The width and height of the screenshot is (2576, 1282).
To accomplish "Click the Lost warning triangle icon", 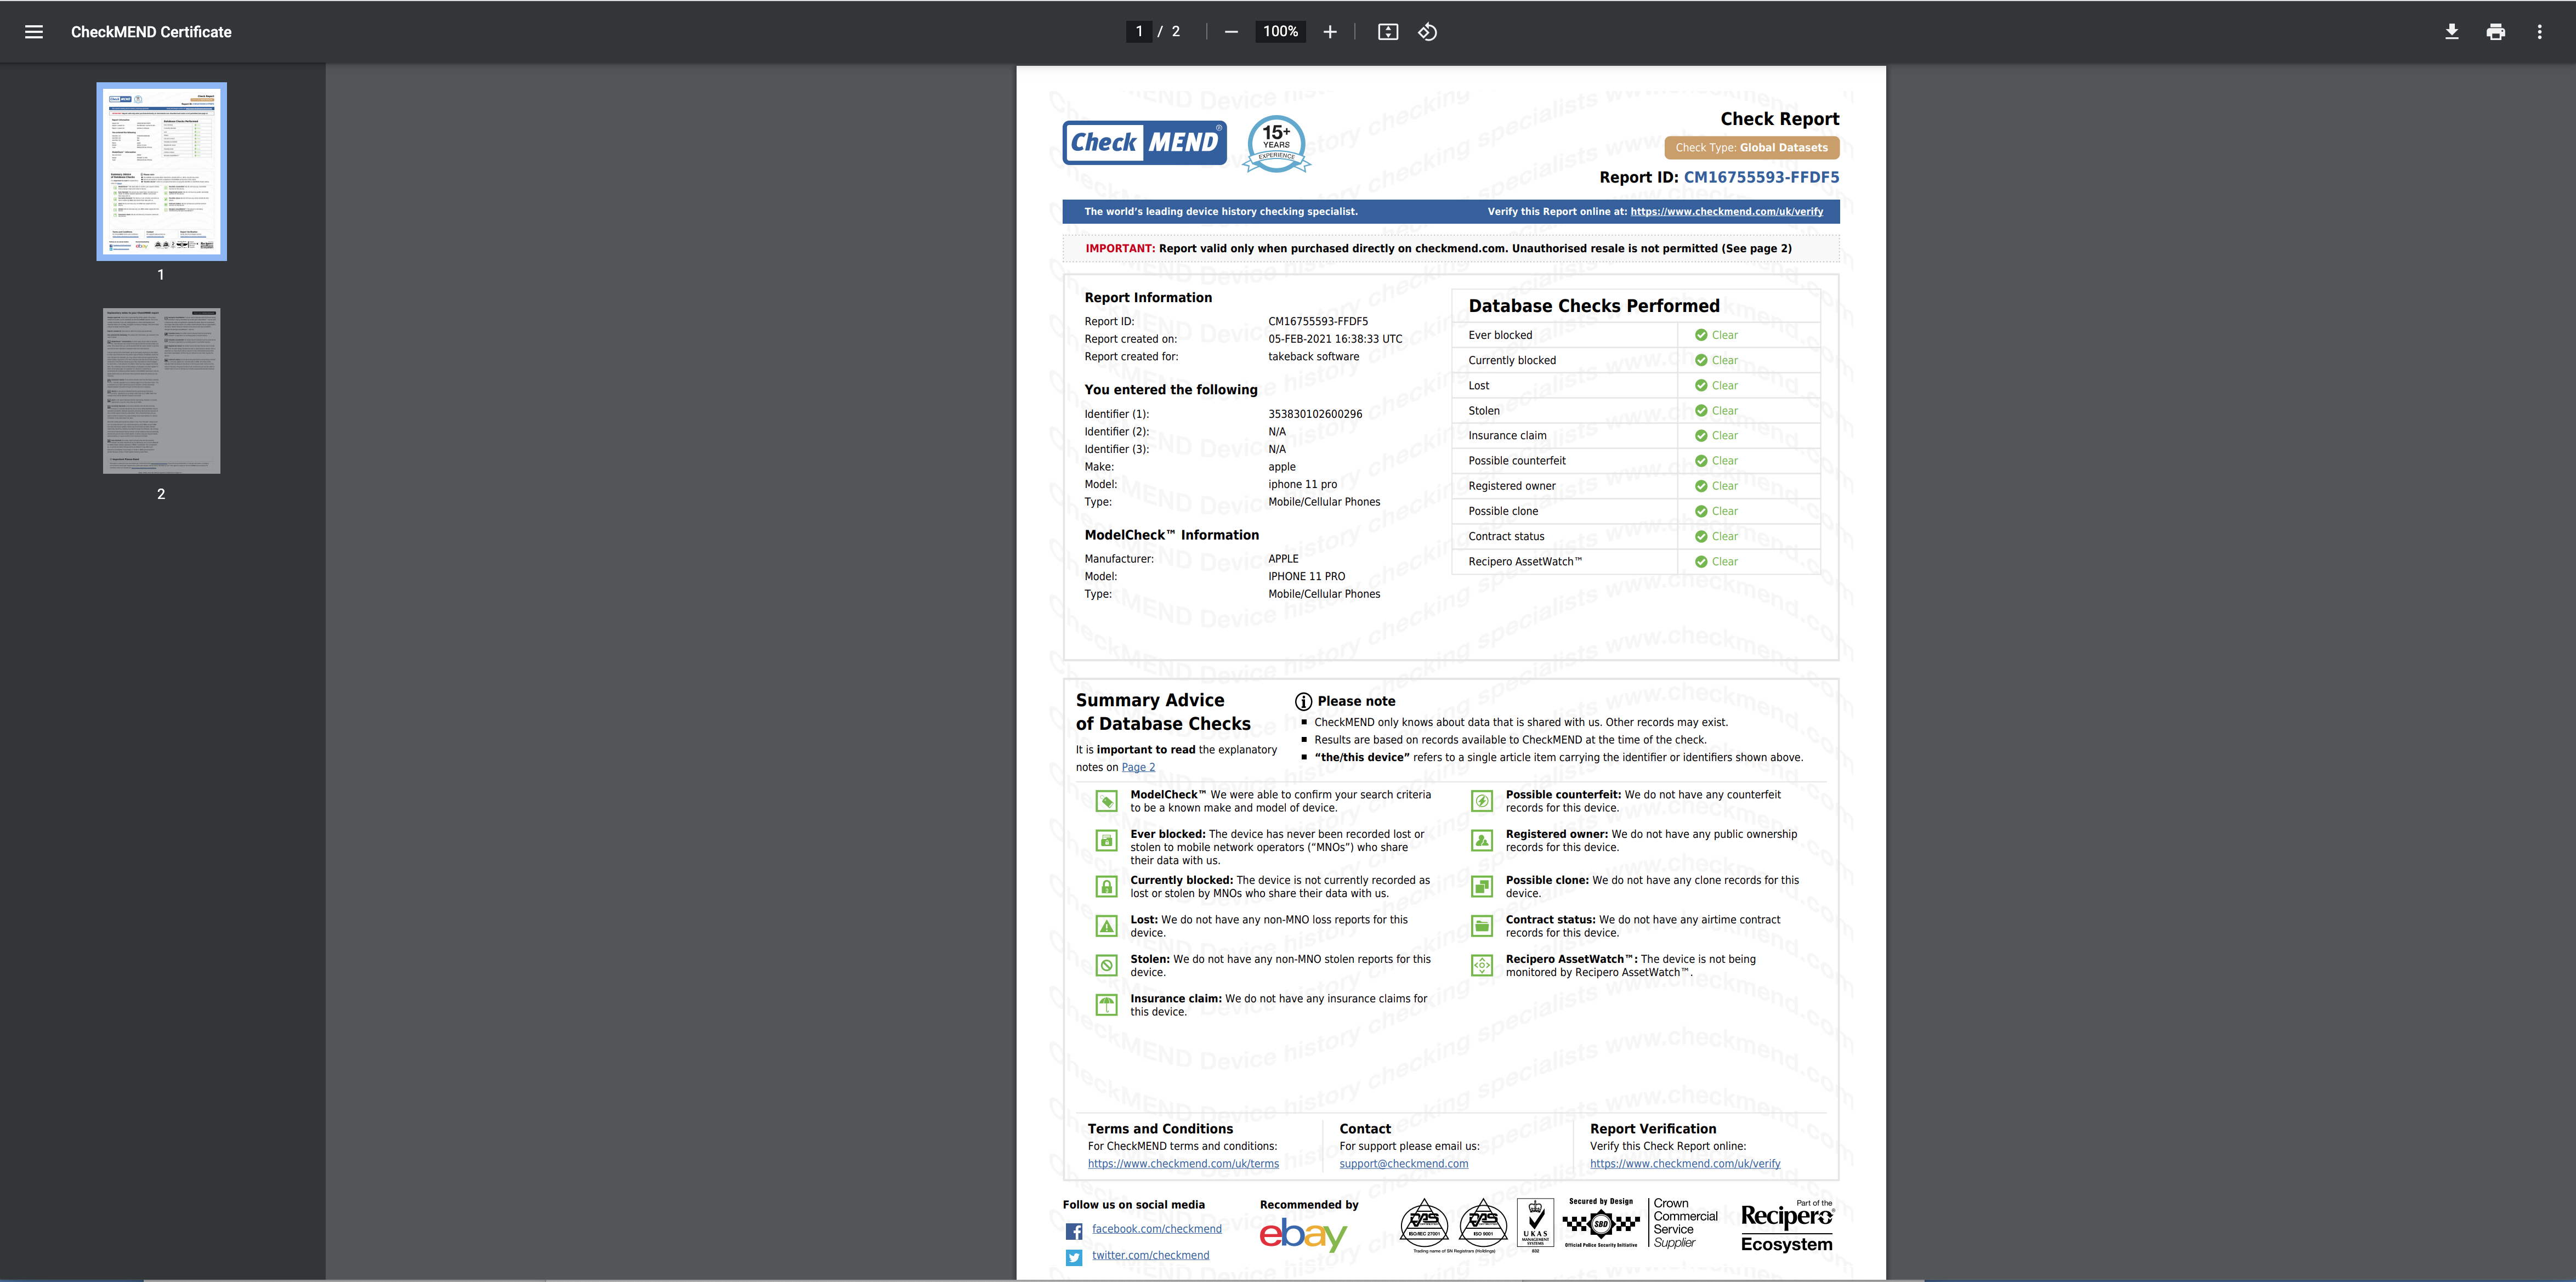I will 1106,927.
